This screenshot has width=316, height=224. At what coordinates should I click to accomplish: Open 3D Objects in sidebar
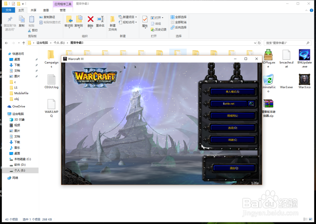(19, 120)
